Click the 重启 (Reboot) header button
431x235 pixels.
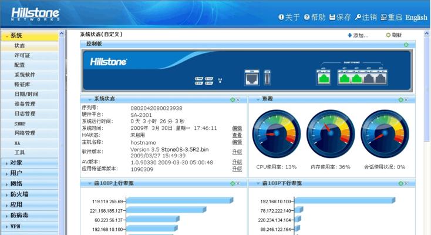391,18
